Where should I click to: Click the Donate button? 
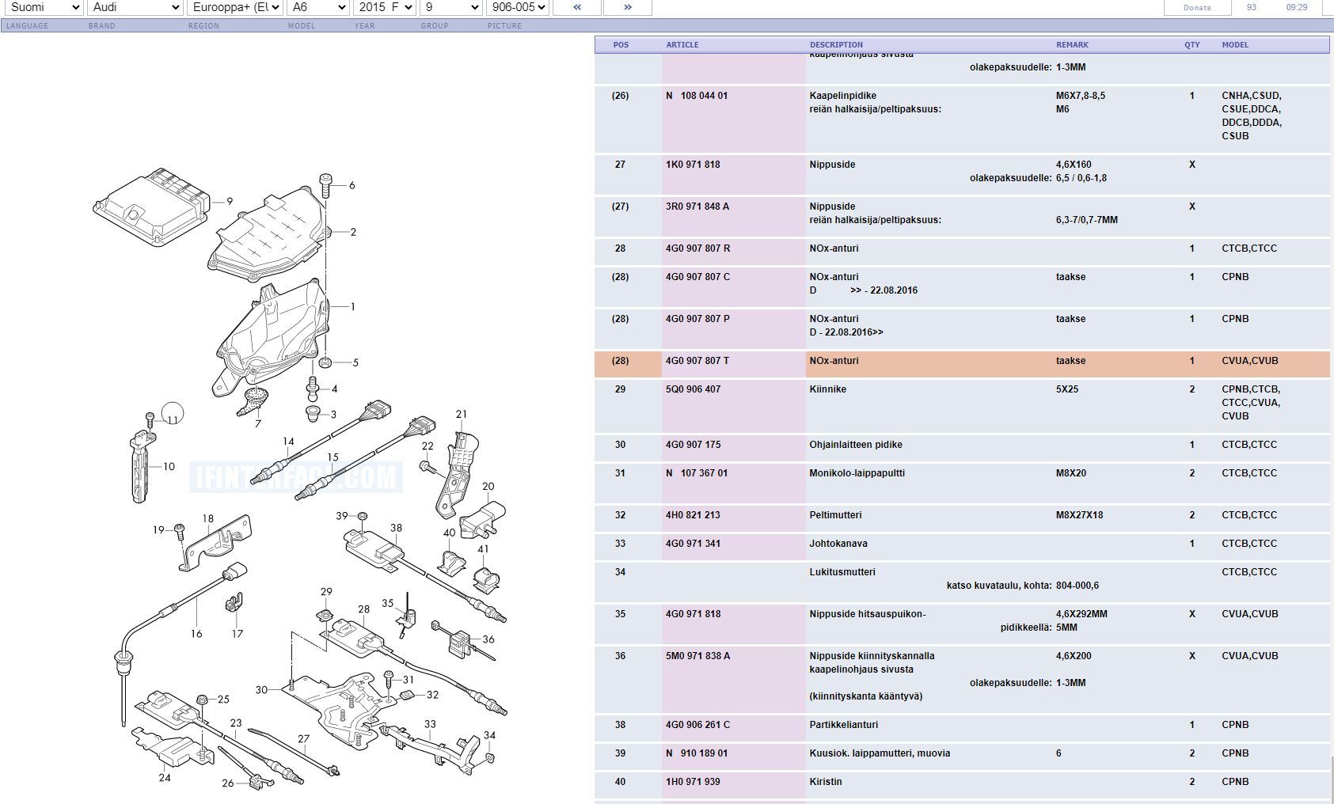point(1196,7)
